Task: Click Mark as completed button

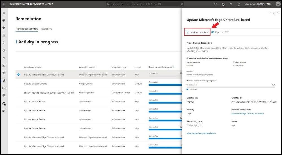Action: 198,32
